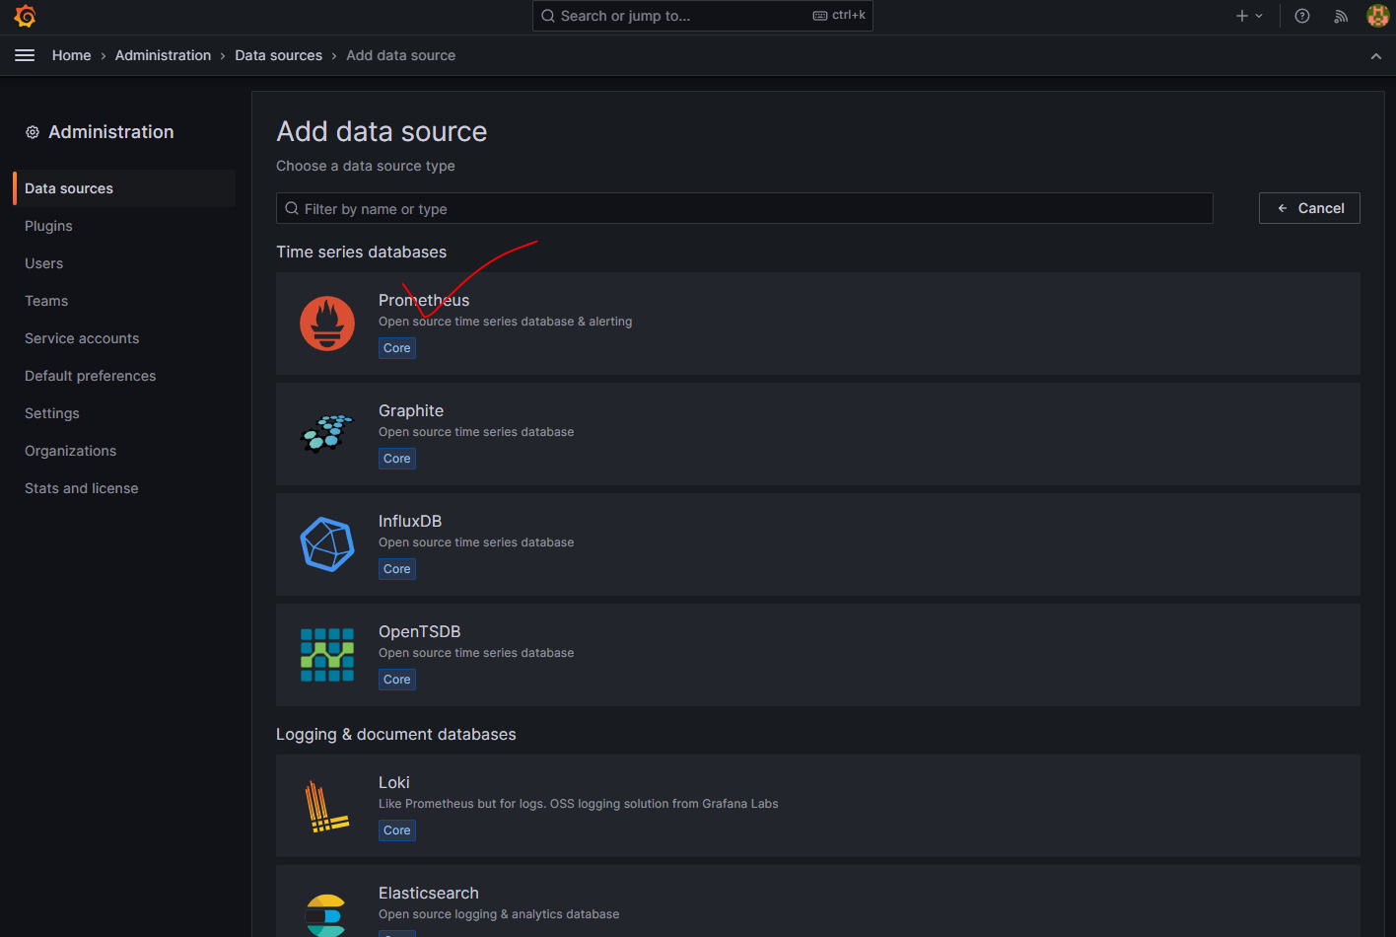Click the search magnifier in filter field
This screenshot has height=937, width=1396.
[292, 208]
